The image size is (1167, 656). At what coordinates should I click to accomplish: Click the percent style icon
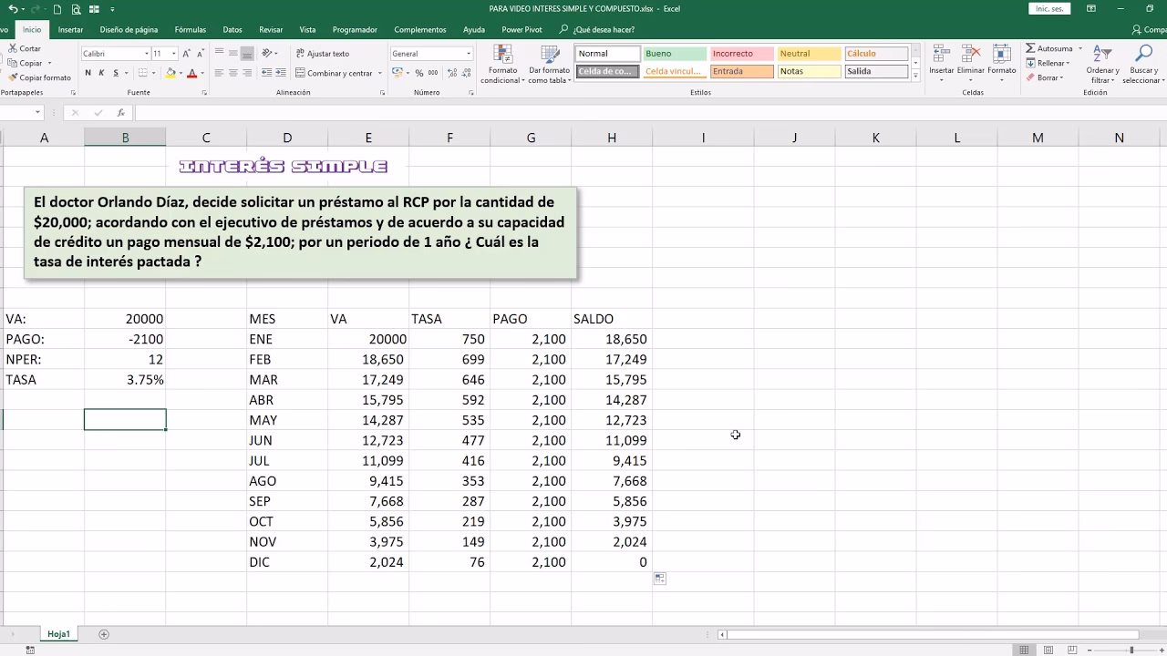[x=419, y=73]
